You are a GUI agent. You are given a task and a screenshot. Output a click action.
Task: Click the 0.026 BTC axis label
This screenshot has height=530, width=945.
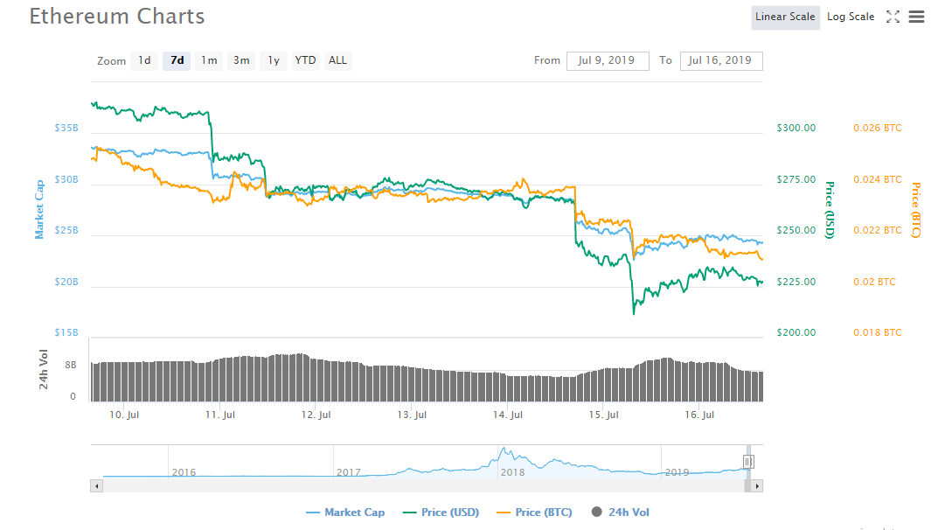click(x=878, y=128)
